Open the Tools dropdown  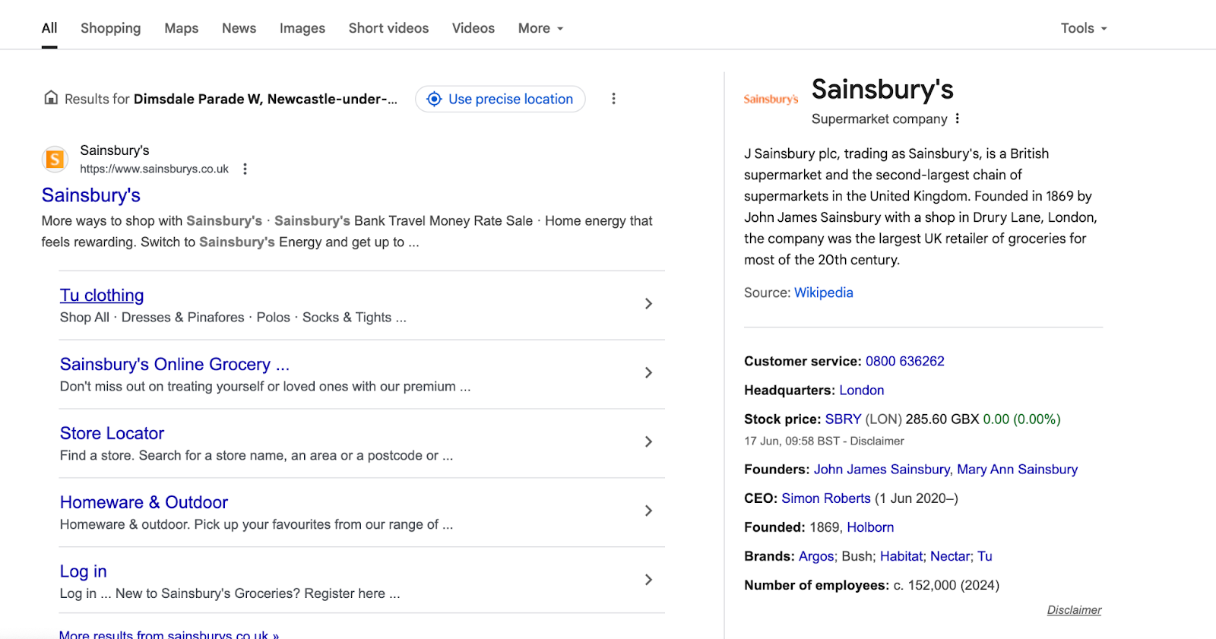click(1084, 28)
